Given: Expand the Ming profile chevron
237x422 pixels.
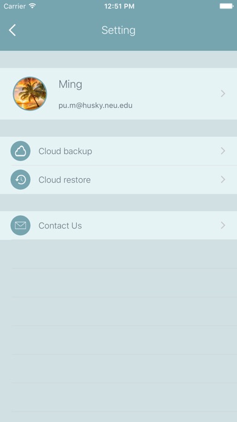Looking at the screenshot, I should (222, 93).
